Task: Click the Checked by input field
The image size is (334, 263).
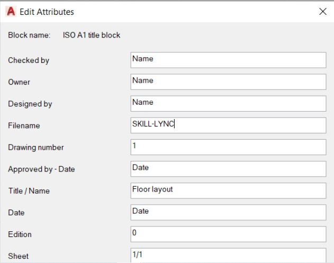Action: pyautogui.click(x=228, y=60)
